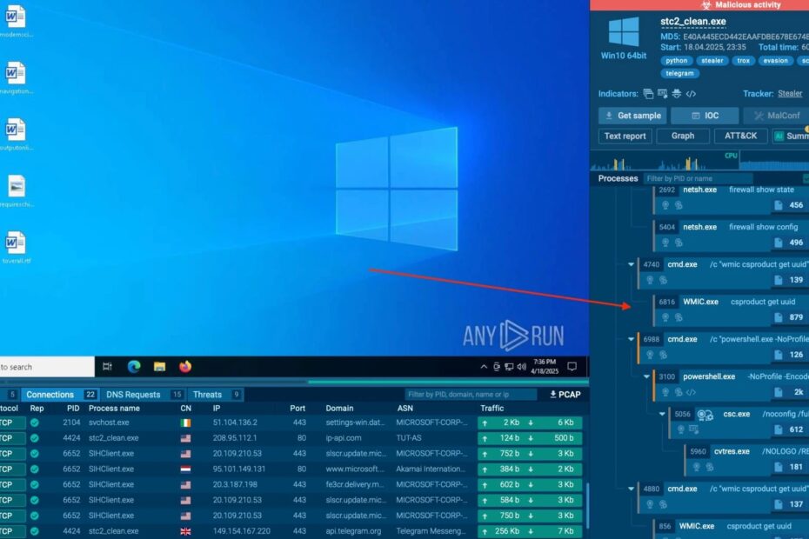This screenshot has height=539, width=809.
Task: Click the code icon in powershell.exe row
Action: 691,393
